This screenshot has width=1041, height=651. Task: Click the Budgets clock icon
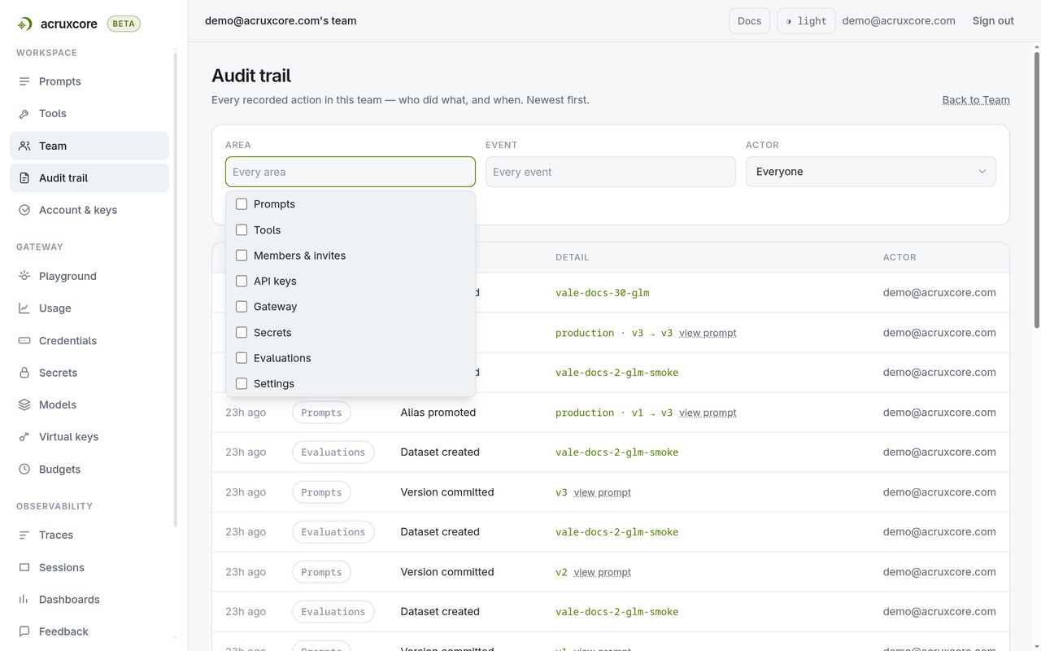point(24,470)
